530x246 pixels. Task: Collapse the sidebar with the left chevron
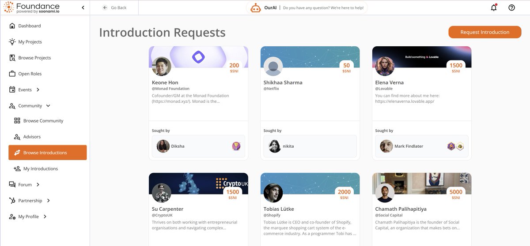coord(83,7)
